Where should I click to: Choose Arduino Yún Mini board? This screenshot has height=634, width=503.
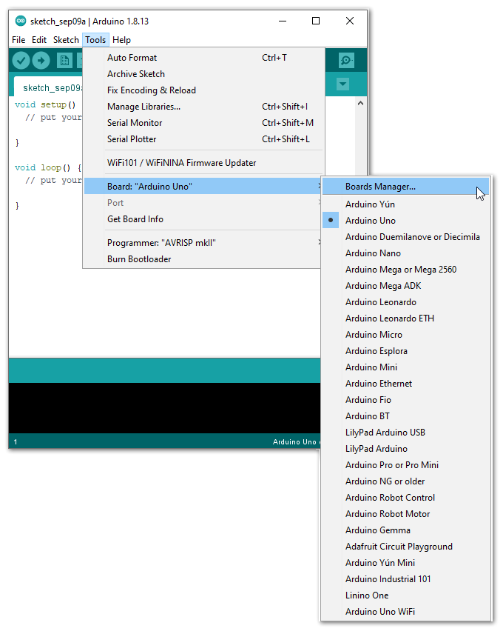pos(405,563)
